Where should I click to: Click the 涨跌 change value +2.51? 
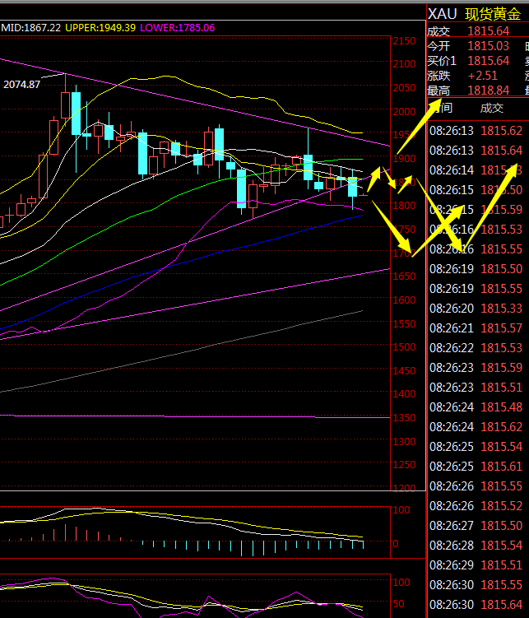485,76
